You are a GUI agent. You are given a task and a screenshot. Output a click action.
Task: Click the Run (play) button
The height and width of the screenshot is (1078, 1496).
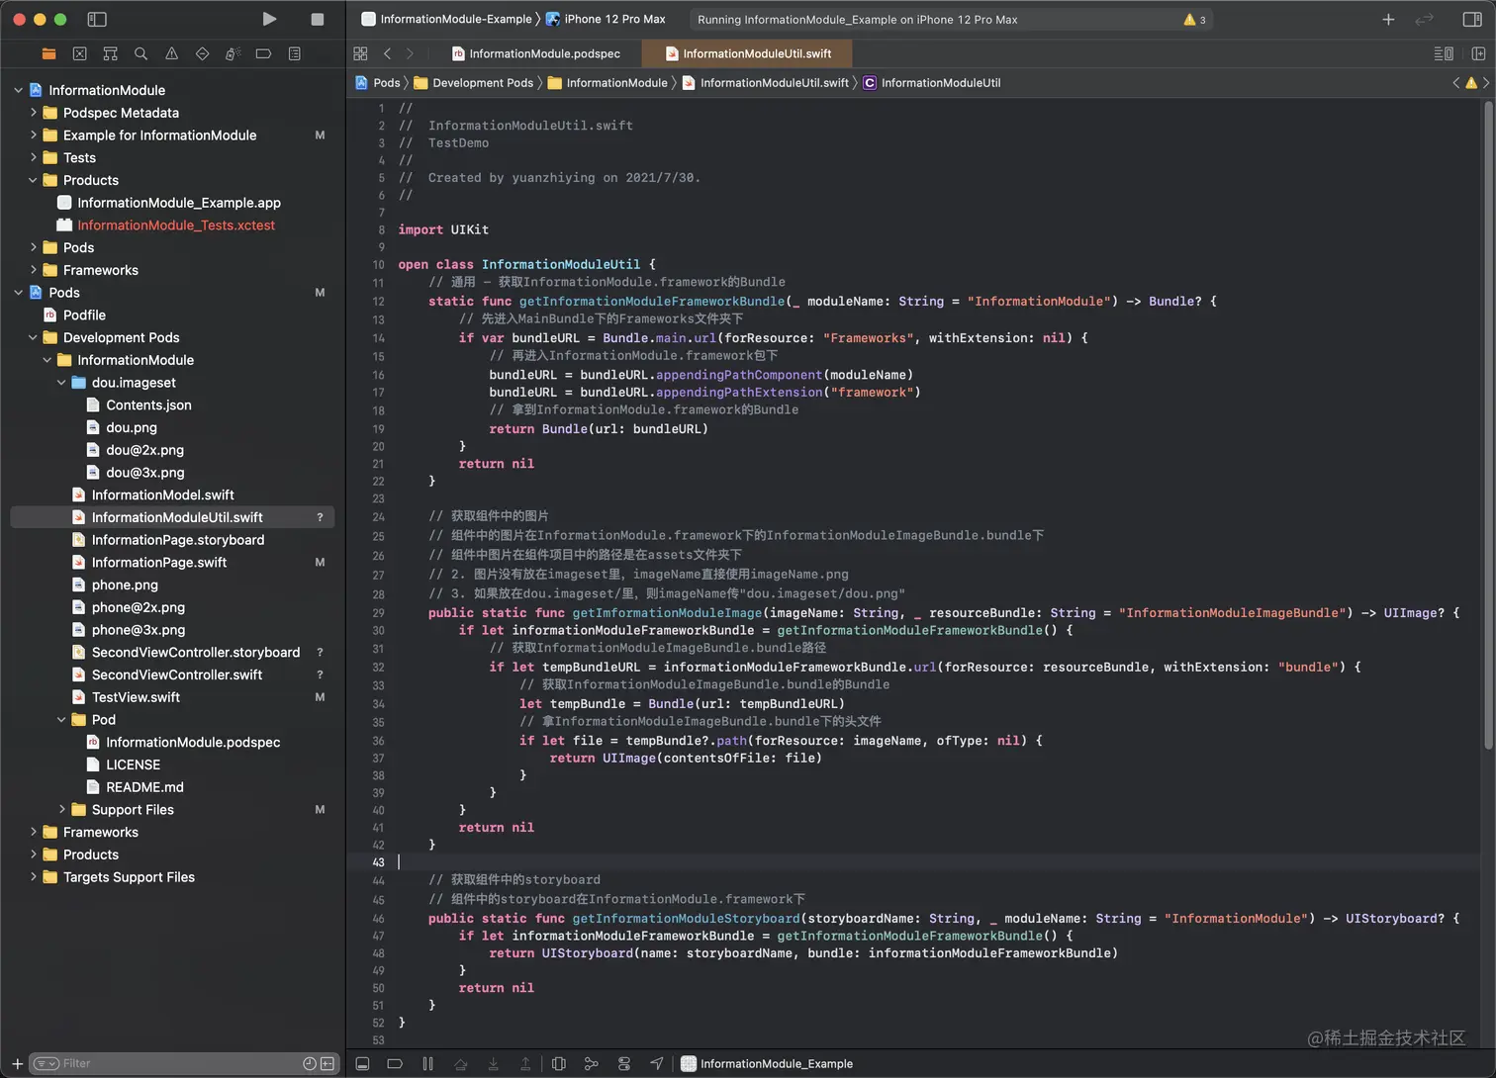click(269, 19)
